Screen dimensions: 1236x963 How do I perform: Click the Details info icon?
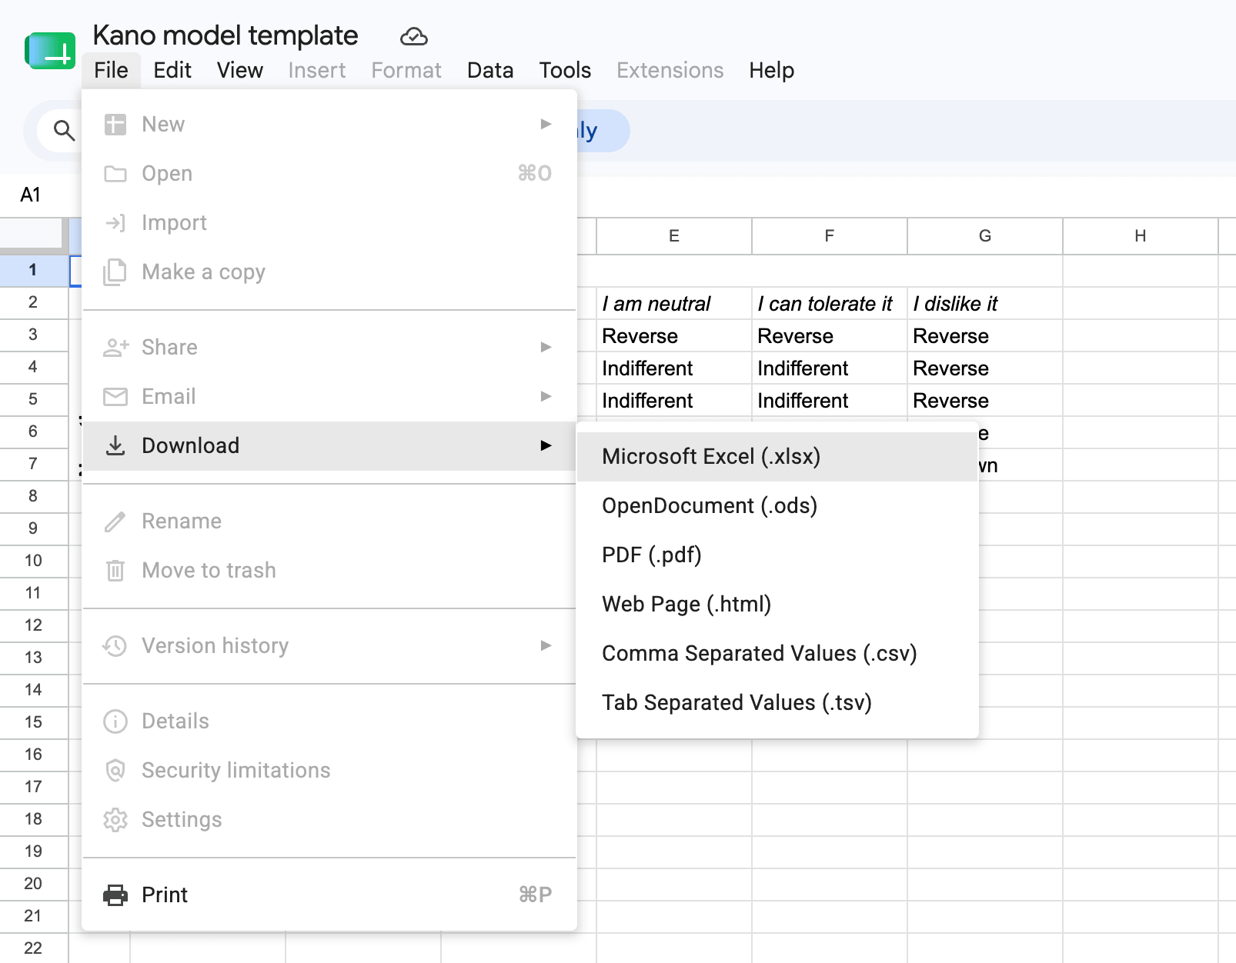(115, 721)
